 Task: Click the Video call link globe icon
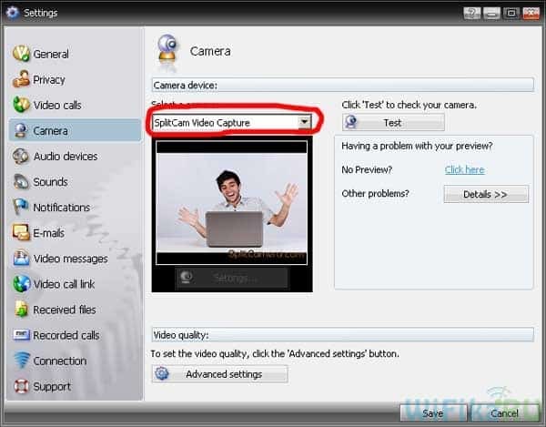tap(21, 283)
